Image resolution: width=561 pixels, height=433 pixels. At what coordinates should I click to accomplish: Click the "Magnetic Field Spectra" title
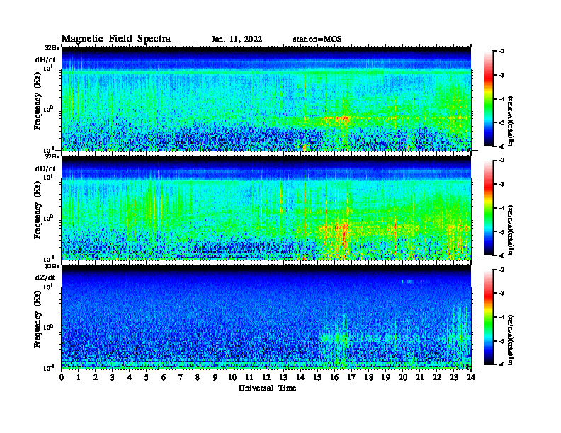(116, 39)
